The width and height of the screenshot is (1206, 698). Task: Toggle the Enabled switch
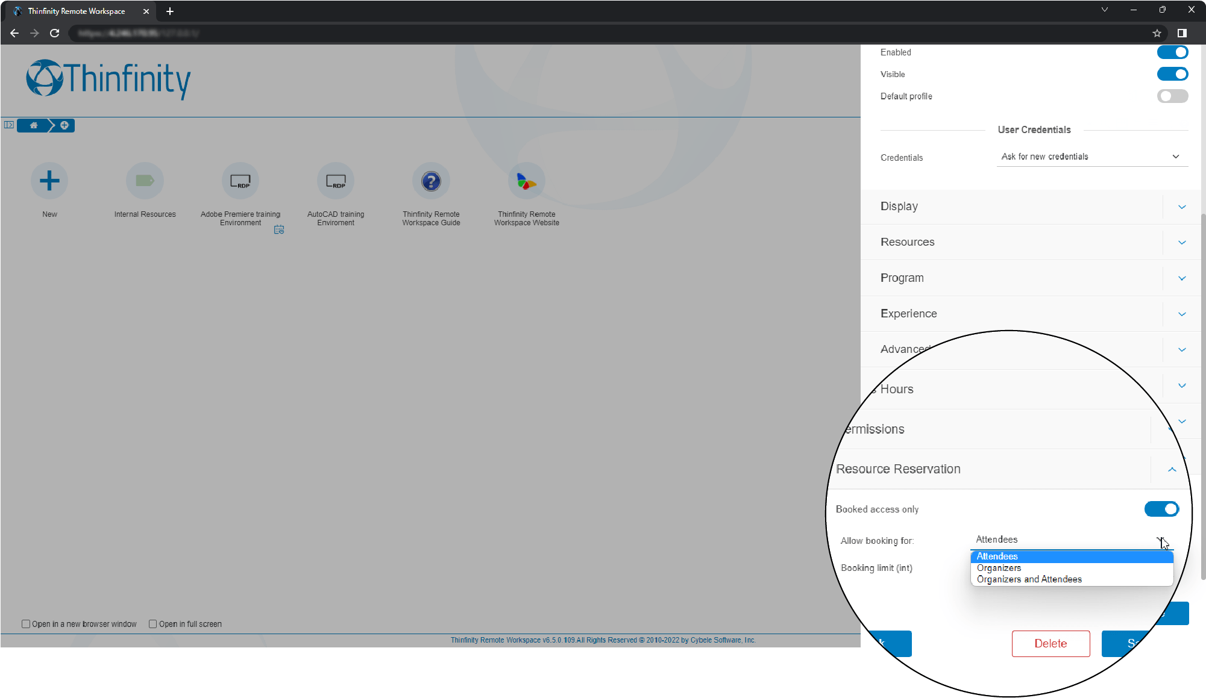click(1172, 52)
